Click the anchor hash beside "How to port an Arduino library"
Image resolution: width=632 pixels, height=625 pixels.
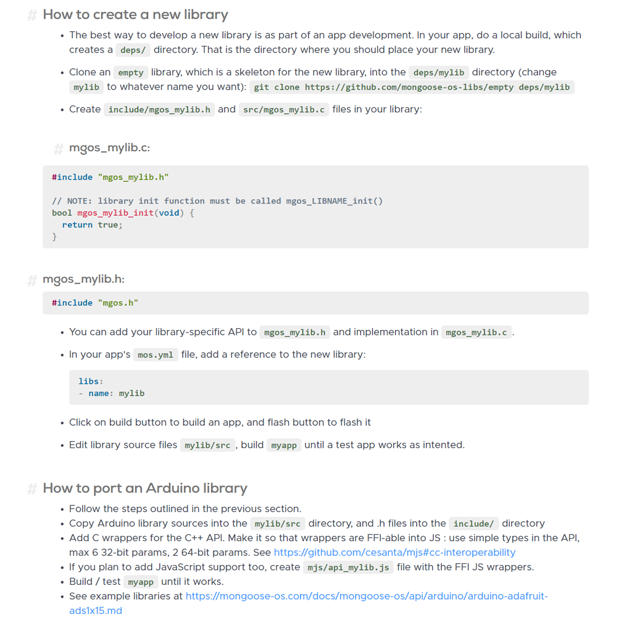click(32, 489)
